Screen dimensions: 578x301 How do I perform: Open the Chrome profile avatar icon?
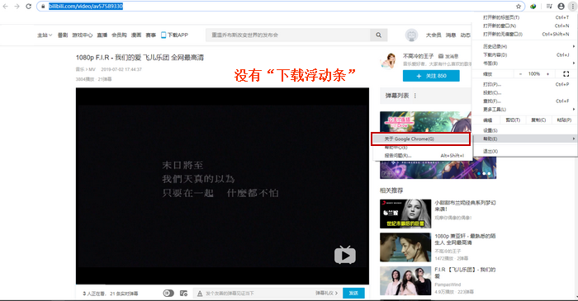click(561, 7)
